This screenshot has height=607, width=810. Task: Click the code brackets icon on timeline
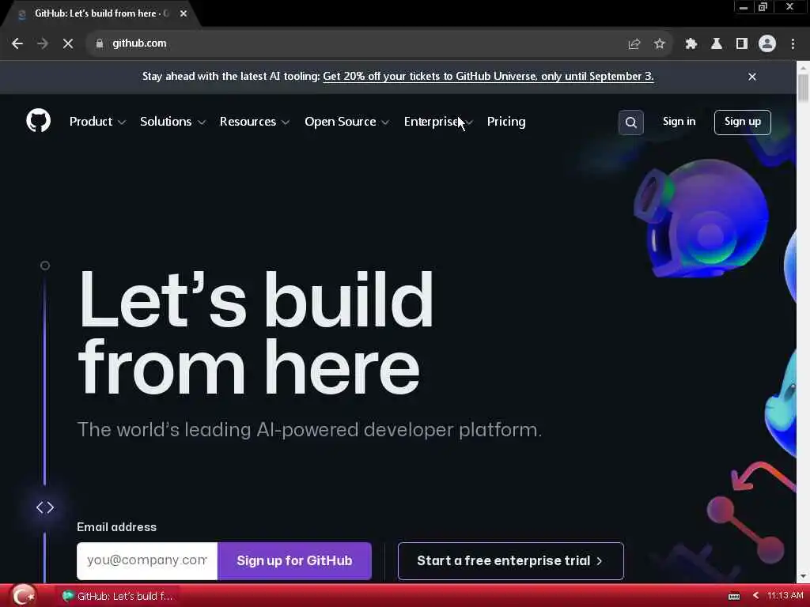45,507
